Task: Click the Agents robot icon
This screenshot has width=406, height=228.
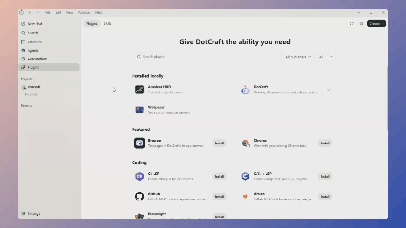Action: tap(23, 50)
